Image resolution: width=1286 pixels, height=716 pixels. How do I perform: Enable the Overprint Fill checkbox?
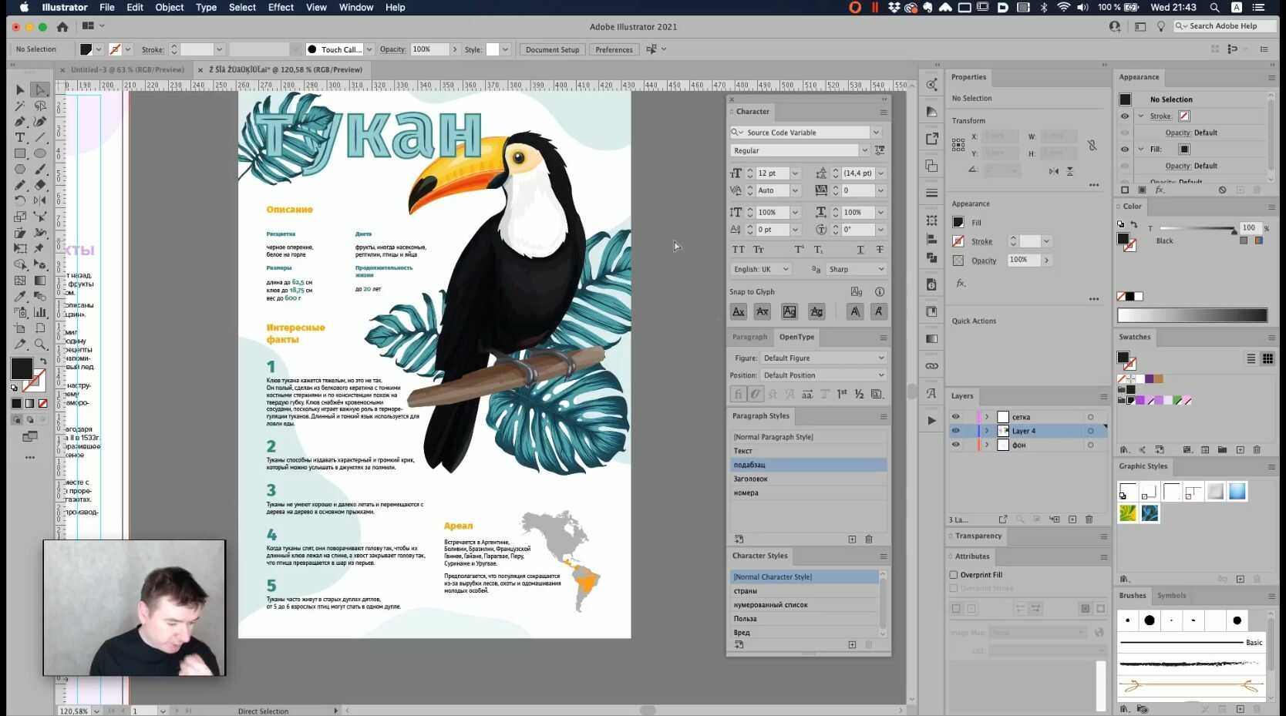click(x=954, y=575)
